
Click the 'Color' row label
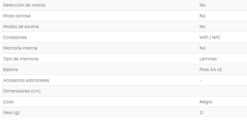8,102
